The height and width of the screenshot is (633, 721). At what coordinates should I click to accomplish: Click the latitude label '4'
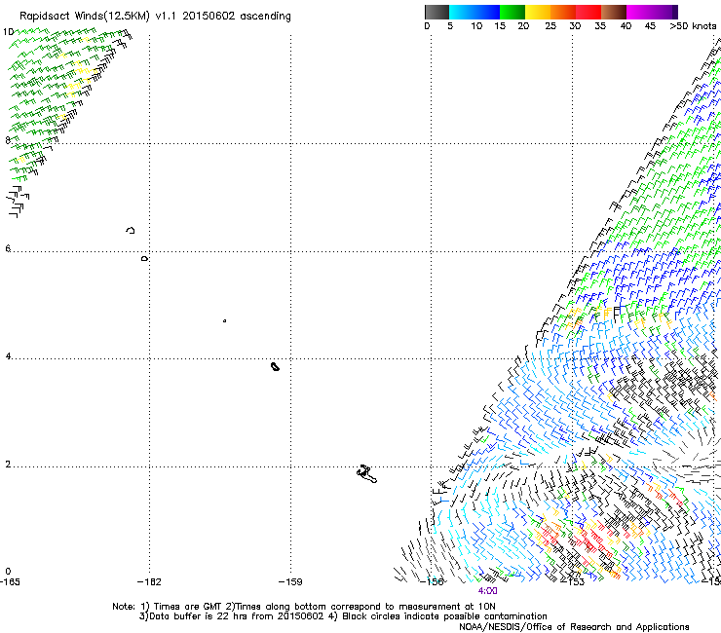(8, 356)
